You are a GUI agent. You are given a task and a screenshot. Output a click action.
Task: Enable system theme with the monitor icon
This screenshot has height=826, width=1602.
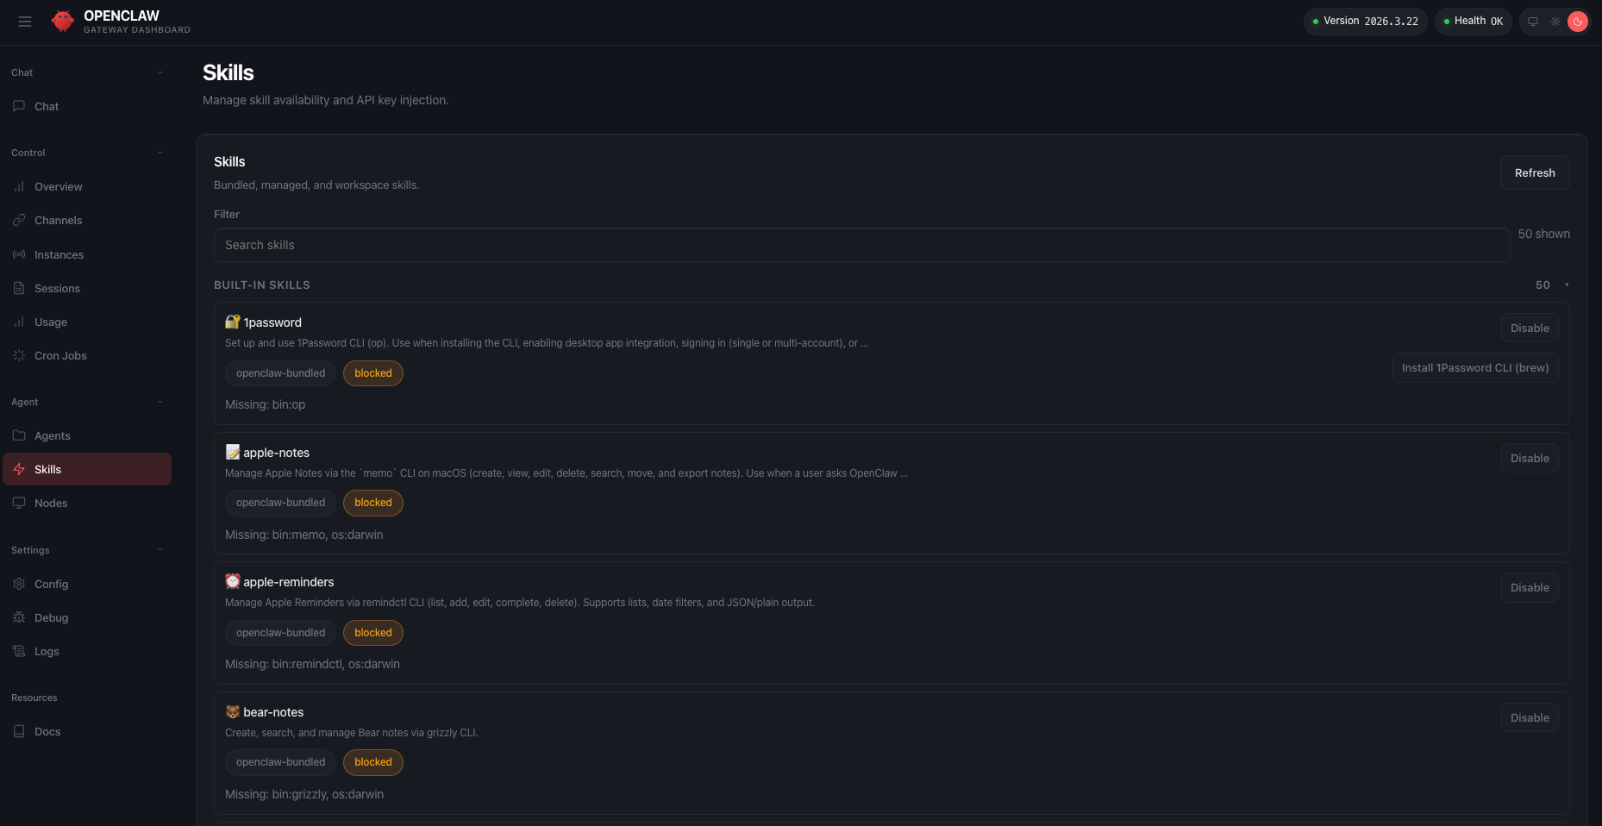(1532, 22)
